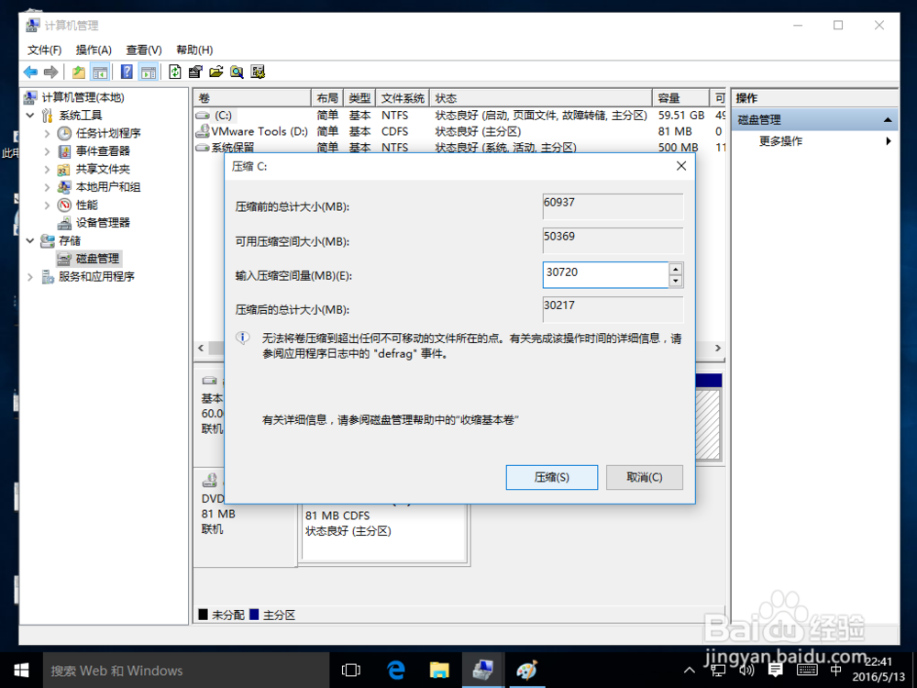This screenshot has height=688, width=917.
Task: Collapse the 存储 (Storage) tree node
Action: [30, 240]
